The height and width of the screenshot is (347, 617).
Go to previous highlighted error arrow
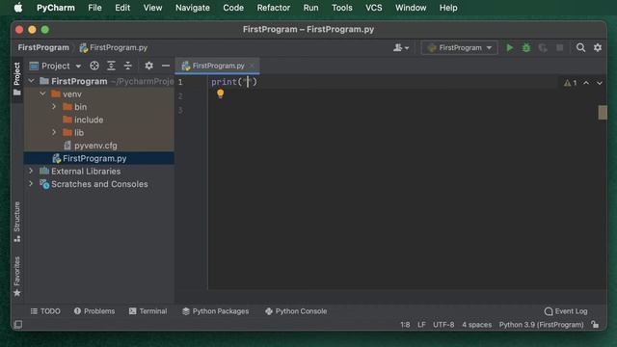point(586,83)
